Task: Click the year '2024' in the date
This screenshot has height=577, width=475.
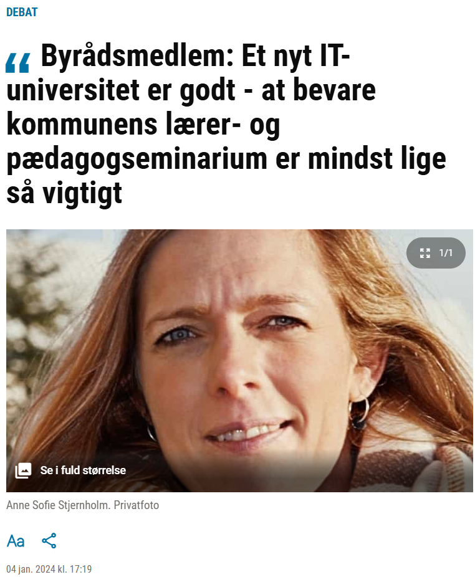Action: click(x=46, y=569)
